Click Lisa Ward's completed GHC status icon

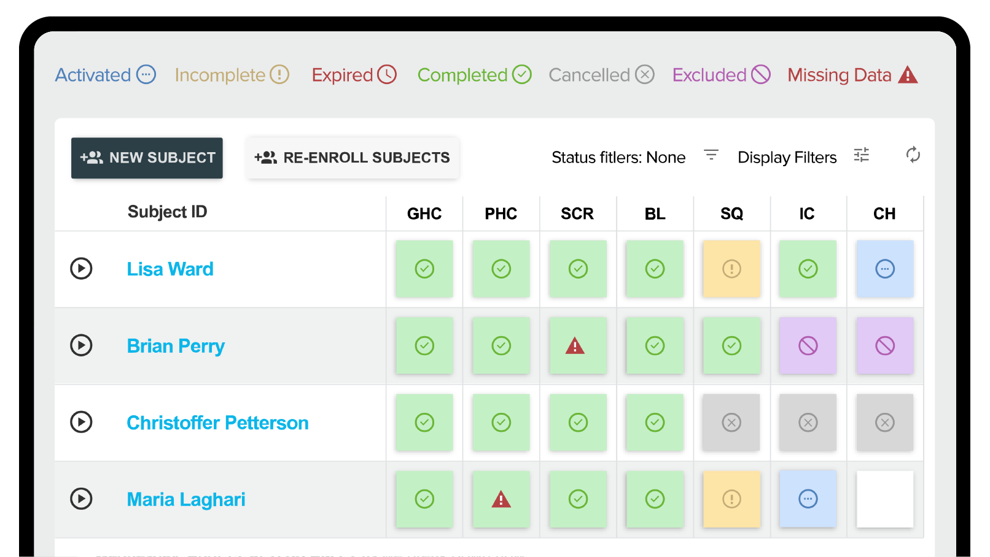click(424, 269)
